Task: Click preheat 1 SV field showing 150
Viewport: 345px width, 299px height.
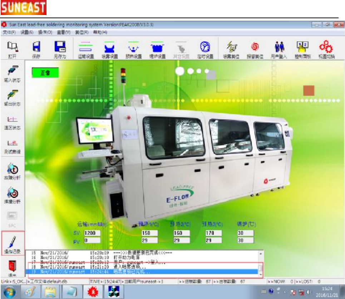Action: [x=149, y=233]
